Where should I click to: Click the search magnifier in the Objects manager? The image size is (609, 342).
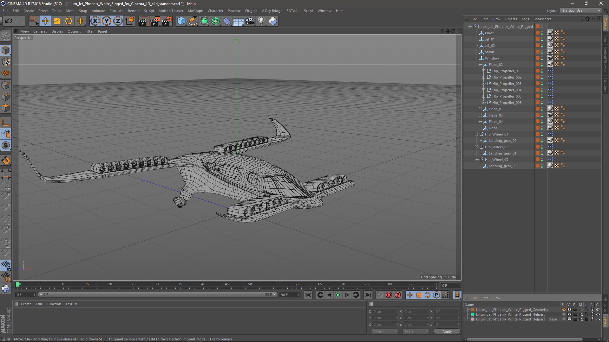click(581, 19)
